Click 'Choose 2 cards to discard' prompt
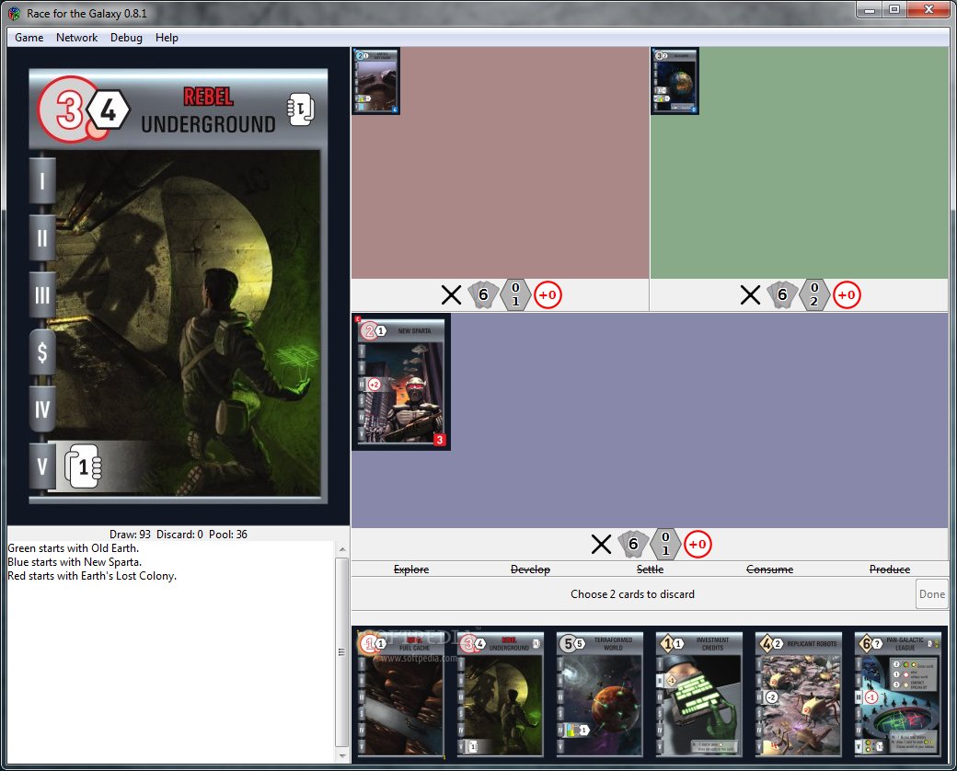This screenshot has height=771, width=957. 632,594
